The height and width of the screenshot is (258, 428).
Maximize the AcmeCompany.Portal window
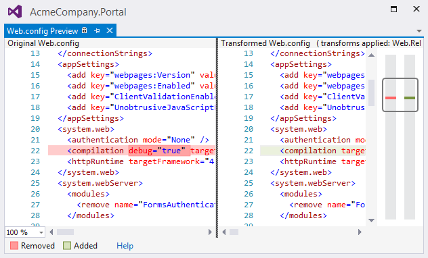coord(393,9)
